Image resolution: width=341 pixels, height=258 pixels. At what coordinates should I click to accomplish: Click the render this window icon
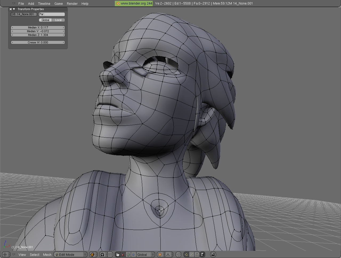click(213, 255)
